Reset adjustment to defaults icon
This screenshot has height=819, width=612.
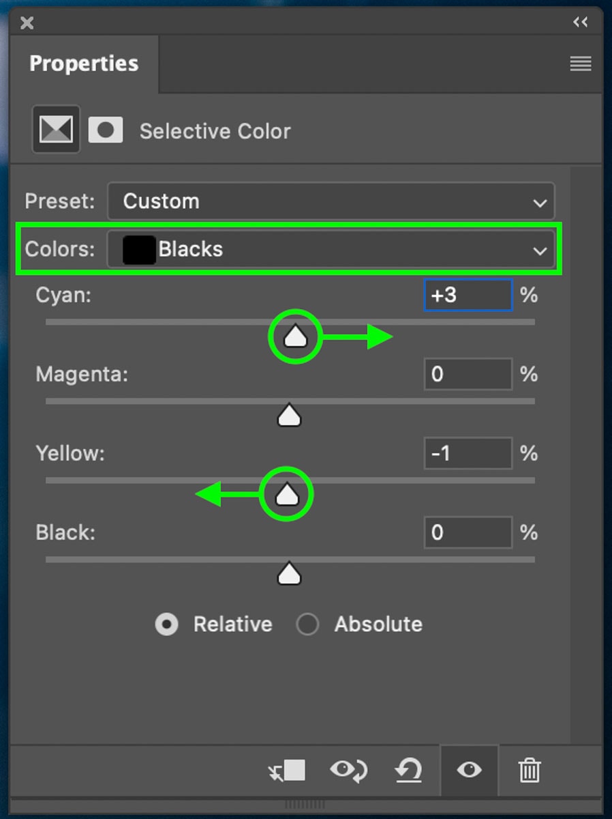(x=408, y=771)
